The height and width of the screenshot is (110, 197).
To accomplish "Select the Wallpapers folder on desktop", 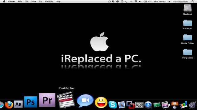I will tap(187, 52).
